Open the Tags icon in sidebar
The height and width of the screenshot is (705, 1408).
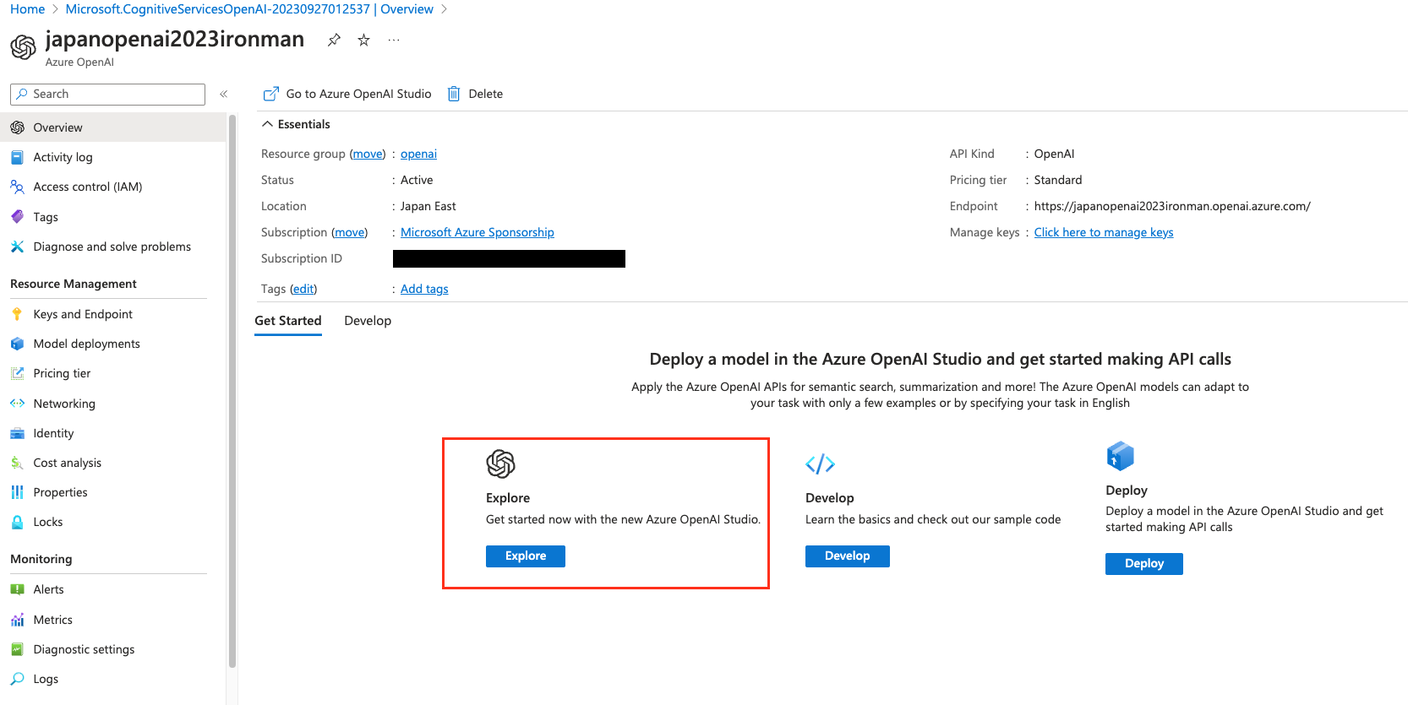17,217
